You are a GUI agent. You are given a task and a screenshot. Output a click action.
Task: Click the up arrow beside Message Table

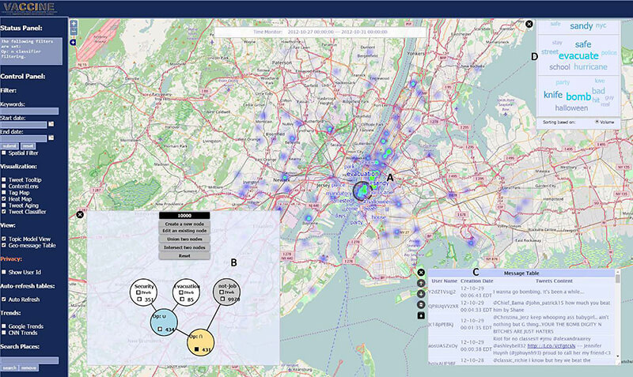click(422, 283)
